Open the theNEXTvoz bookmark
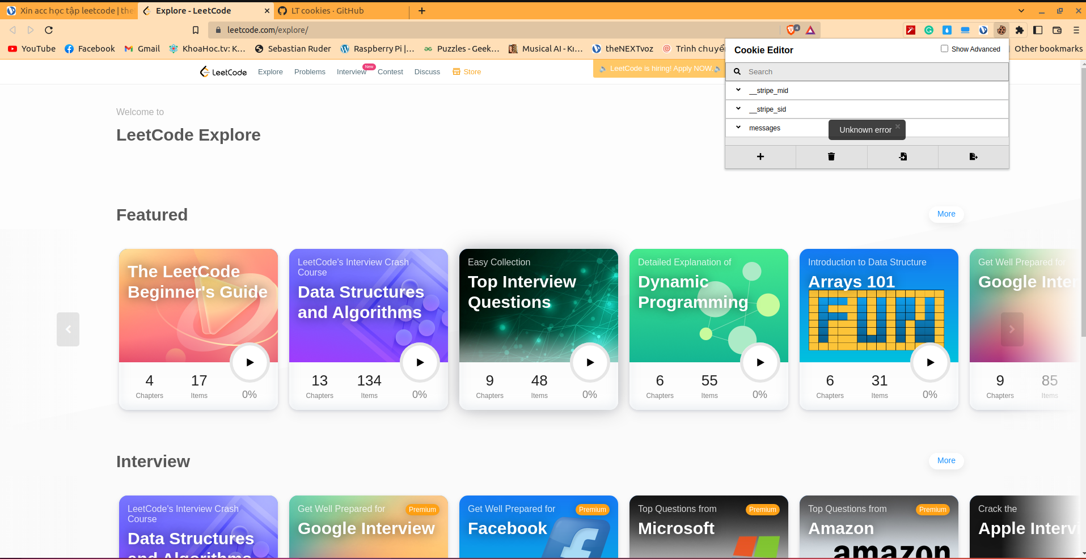 pos(623,49)
